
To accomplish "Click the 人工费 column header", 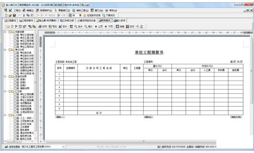I will pyautogui.click(x=207, y=70).
